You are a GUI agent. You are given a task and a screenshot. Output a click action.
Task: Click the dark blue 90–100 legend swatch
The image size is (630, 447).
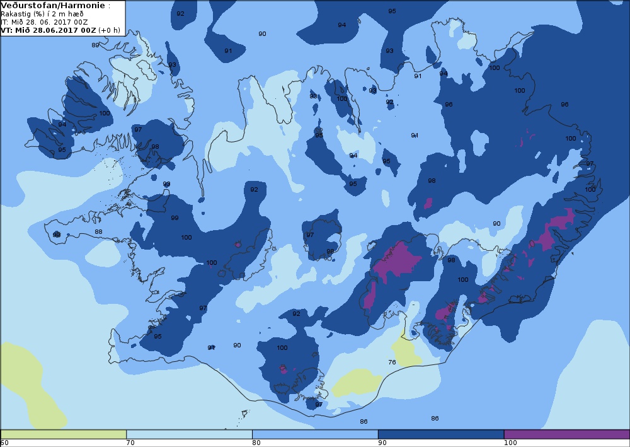click(441, 434)
